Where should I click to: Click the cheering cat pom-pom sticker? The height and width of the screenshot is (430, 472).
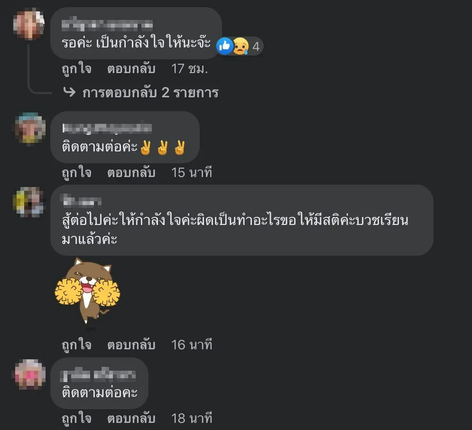(x=87, y=290)
